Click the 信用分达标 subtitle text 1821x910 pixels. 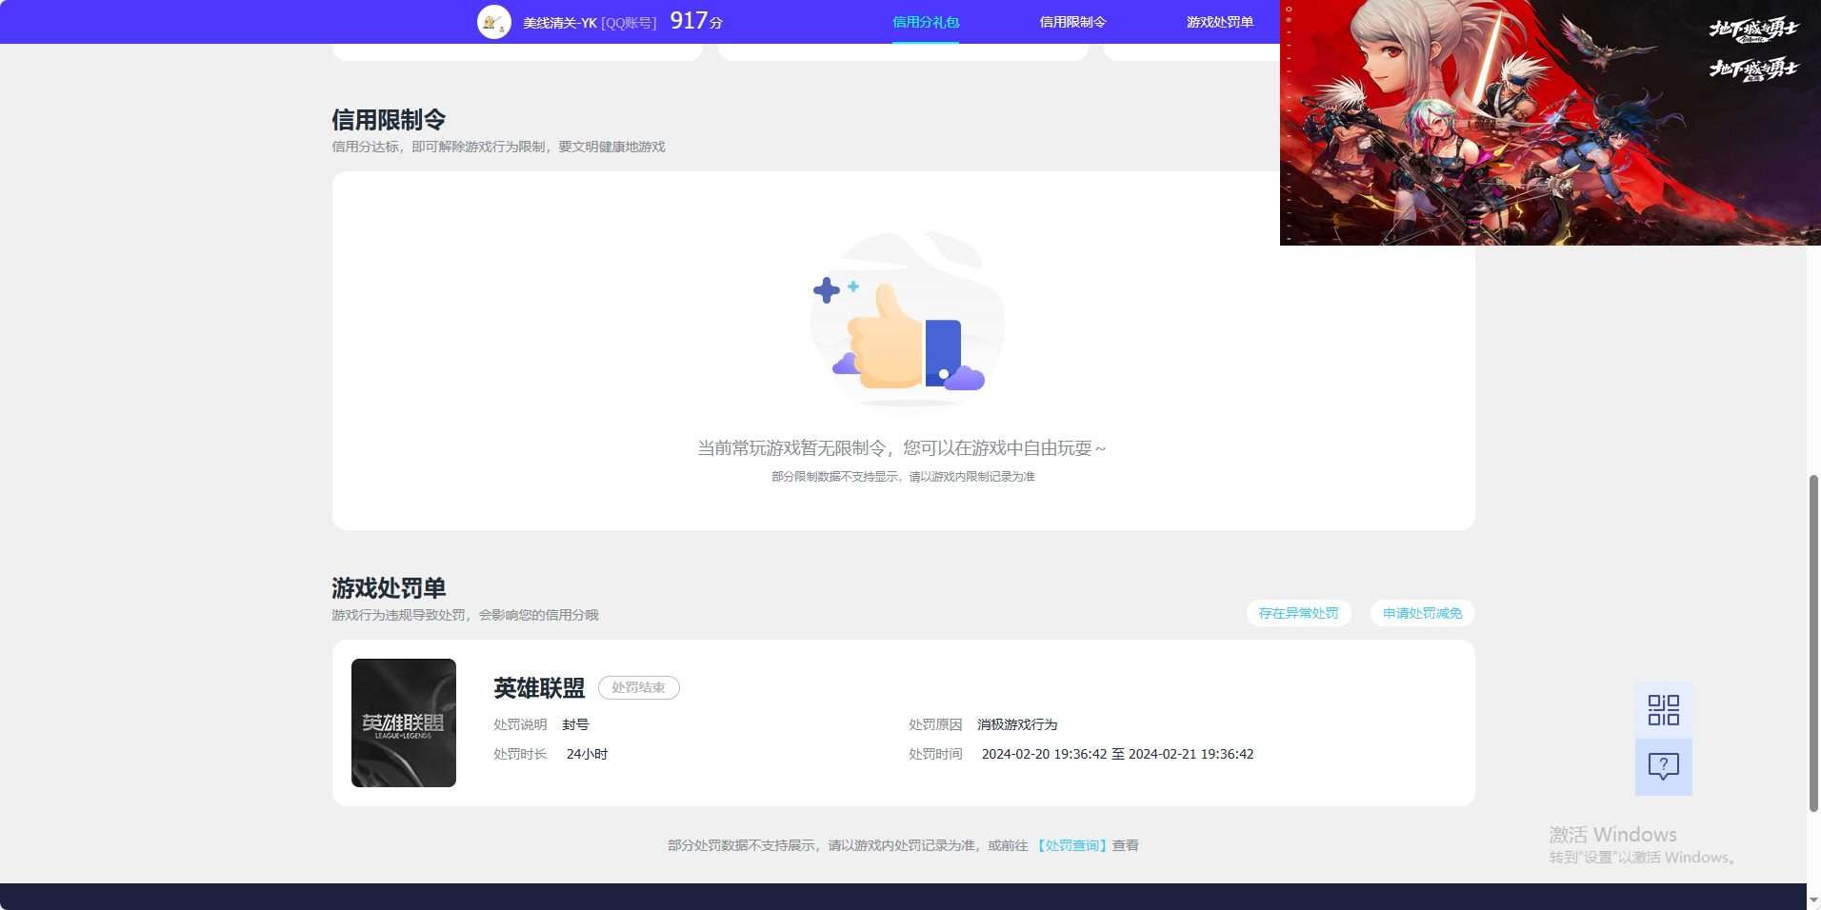(x=498, y=147)
